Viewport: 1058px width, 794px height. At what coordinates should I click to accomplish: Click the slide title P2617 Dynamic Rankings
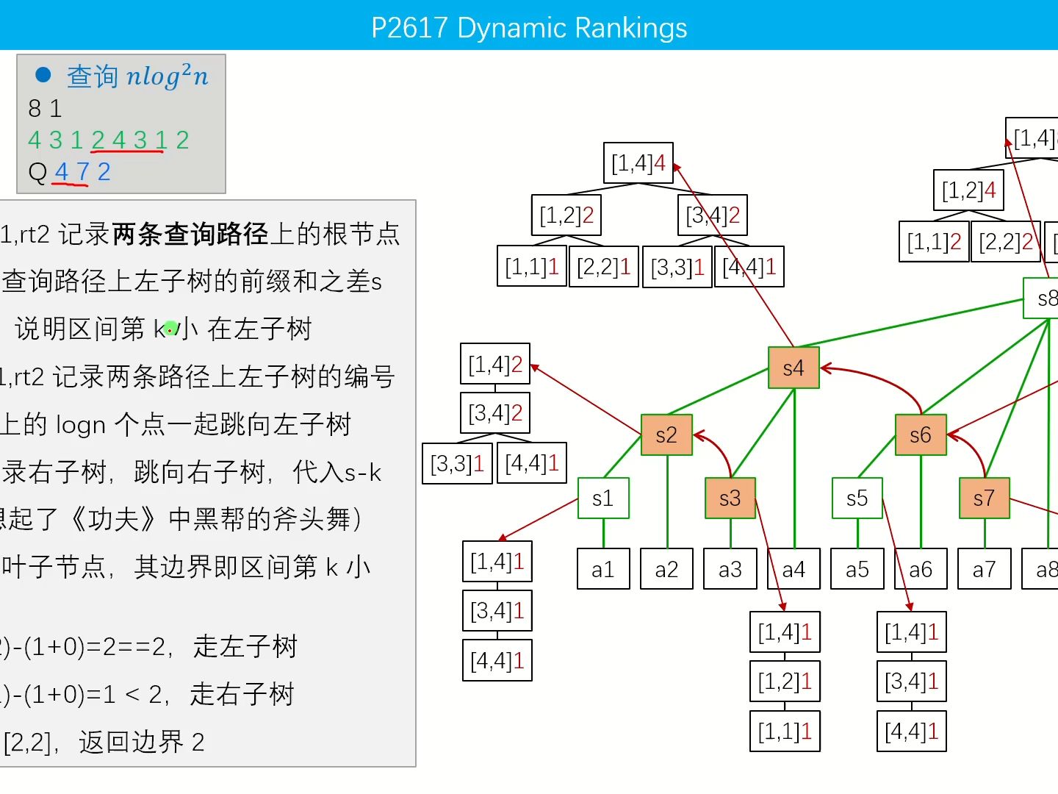(529, 28)
